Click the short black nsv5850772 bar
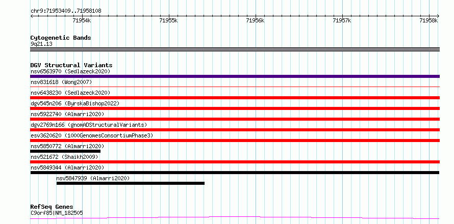The image size is (454, 224). (65, 151)
